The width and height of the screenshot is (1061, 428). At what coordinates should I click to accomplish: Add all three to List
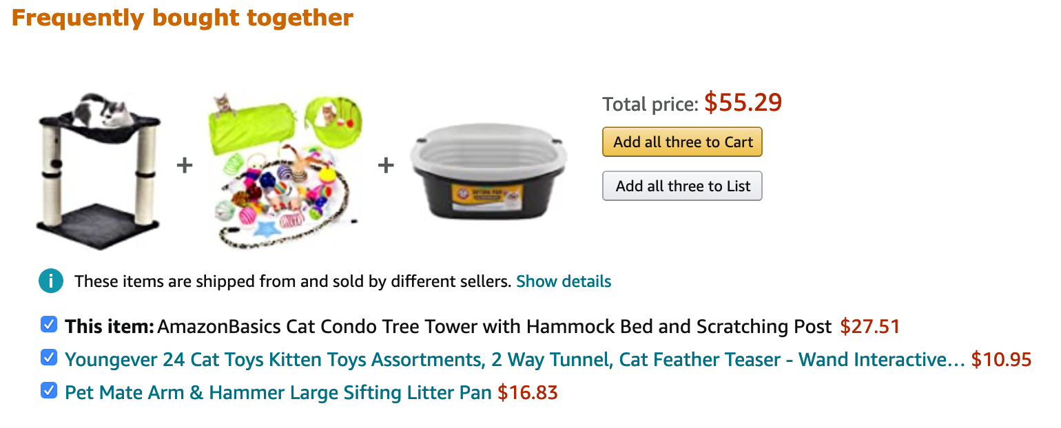coord(682,186)
